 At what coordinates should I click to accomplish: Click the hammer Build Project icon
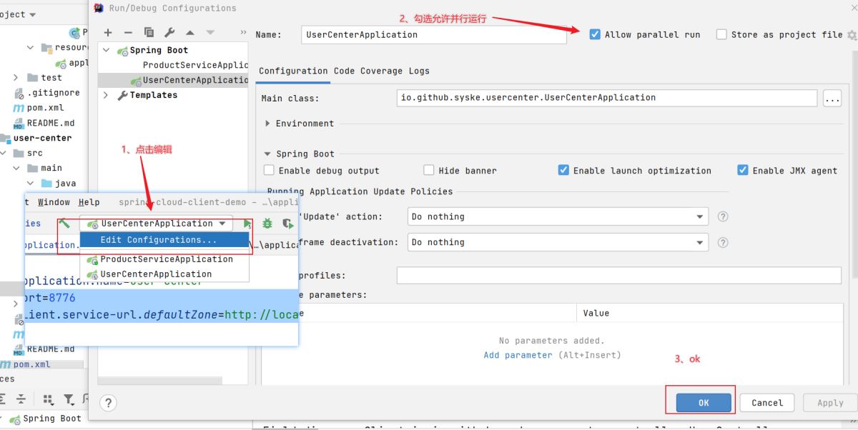click(x=64, y=224)
